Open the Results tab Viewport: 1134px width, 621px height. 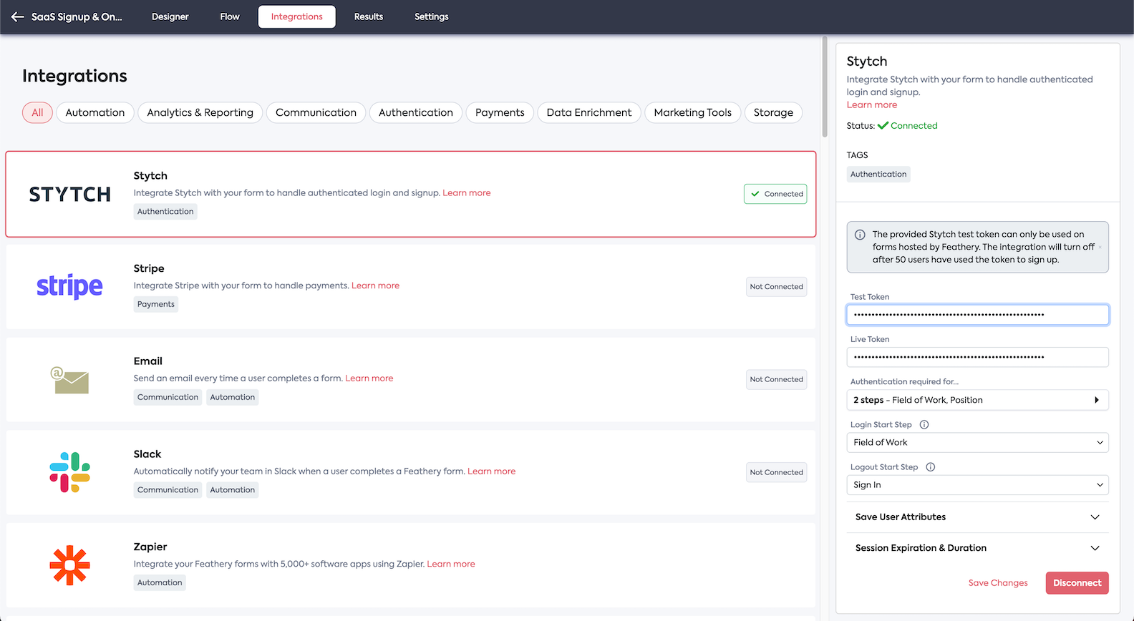point(369,16)
